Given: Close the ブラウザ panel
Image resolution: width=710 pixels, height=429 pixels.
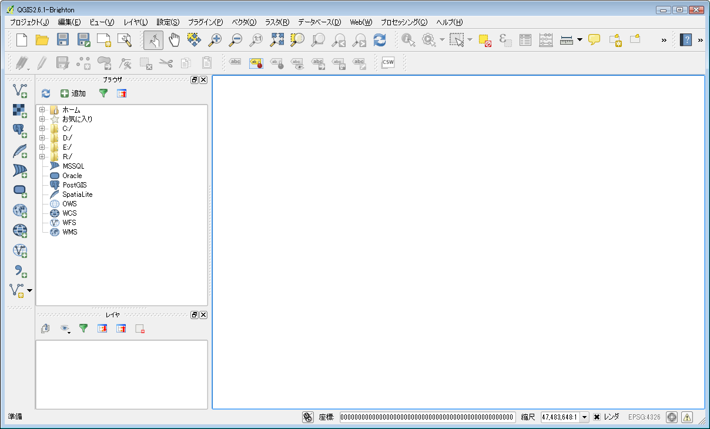Looking at the screenshot, I should [203, 80].
